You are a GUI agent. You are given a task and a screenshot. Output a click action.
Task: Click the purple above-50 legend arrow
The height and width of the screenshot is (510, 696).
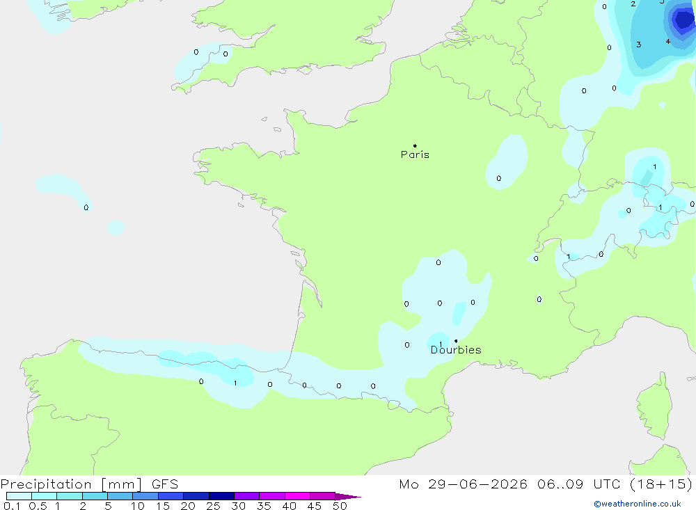pyautogui.click(x=348, y=497)
